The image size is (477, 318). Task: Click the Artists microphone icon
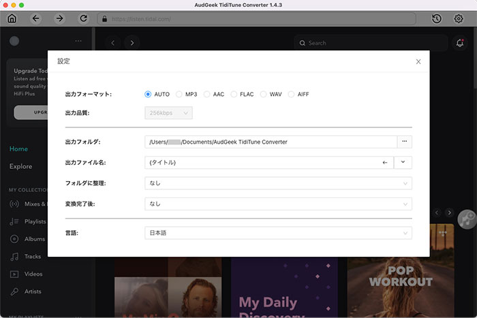coord(14,291)
